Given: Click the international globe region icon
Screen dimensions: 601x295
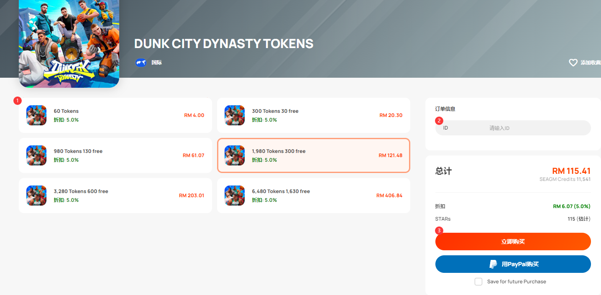Looking at the screenshot, I should 141,63.
